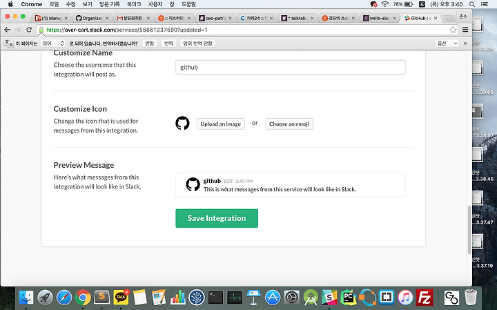The image size is (497, 310).
Task: Open the 옵션 dropdown in translation bar
Action: [x=447, y=43]
